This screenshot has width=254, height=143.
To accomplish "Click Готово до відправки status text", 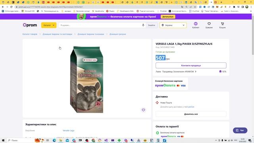I will click(x=165, y=52).
